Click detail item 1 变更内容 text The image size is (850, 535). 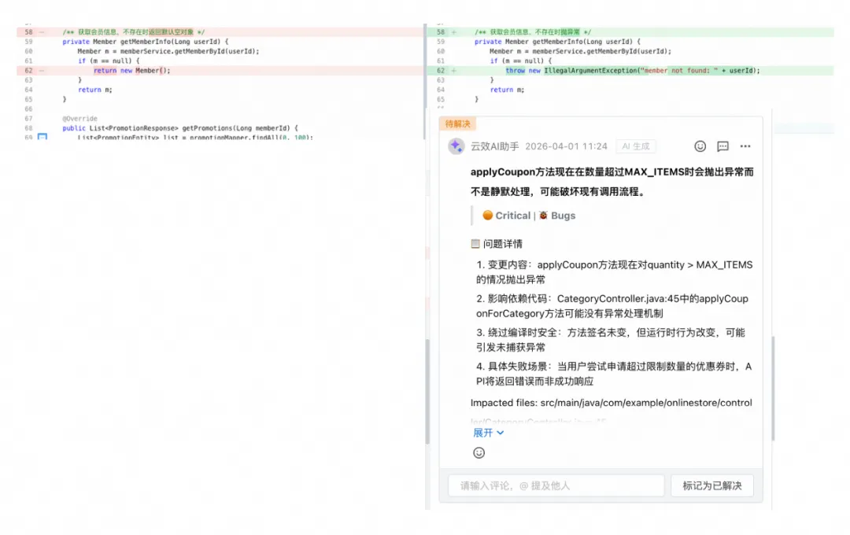pyautogui.click(x=614, y=272)
